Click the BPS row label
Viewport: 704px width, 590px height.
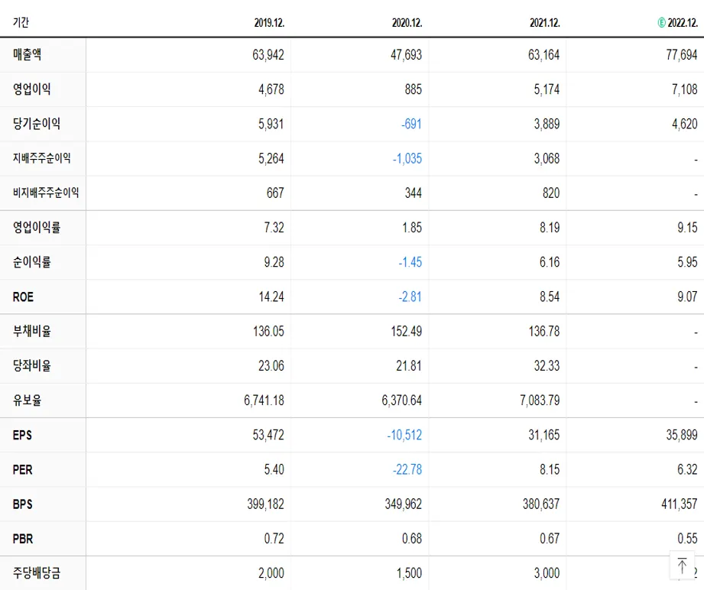pyautogui.click(x=22, y=504)
